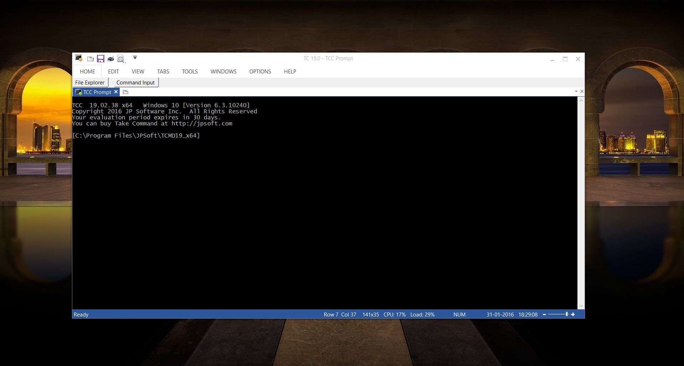The width and height of the screenshot is (684, 366).
Task: Open the TOOLS ribbon tab
Action: (x=190, y=71)
